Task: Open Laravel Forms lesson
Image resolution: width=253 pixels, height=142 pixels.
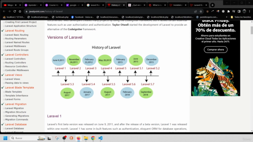Action: coord(13,99)
